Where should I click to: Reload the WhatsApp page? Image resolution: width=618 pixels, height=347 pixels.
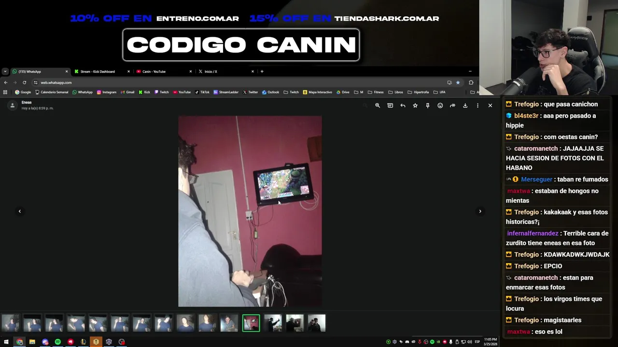point(24,82)
